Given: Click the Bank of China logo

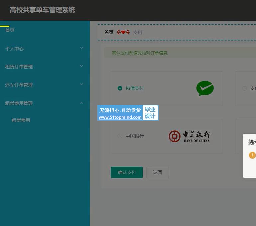Looking at the screenshot, I should tap(189, 136).
